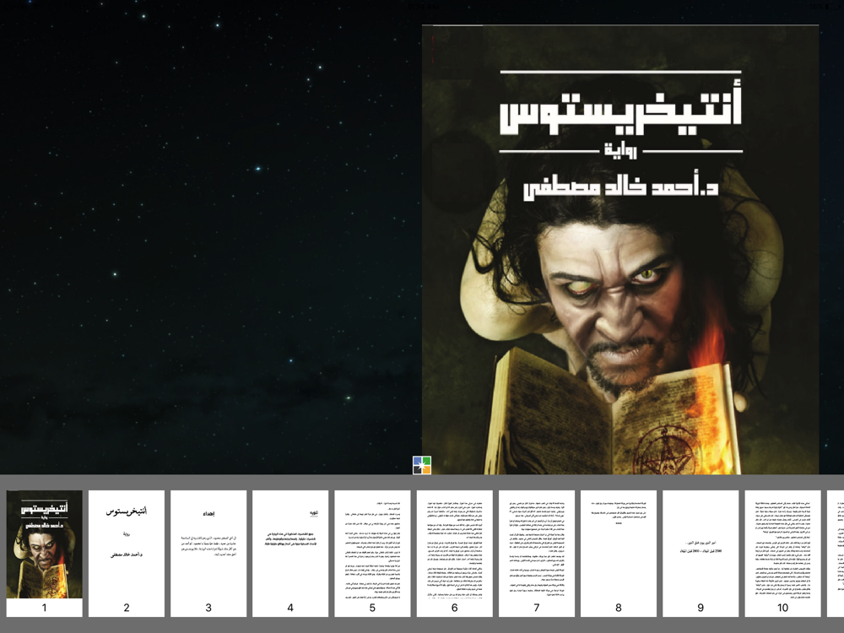Click the author name 'د.أحمد خالد مصطفى' on the large cover

pos(621,187)
